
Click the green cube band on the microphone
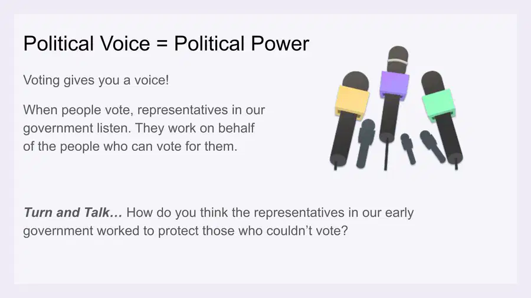click(438, 104)
